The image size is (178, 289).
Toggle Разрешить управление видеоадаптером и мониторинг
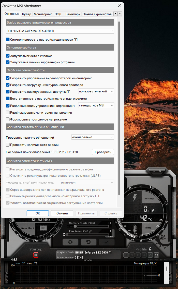coord(8,78)
